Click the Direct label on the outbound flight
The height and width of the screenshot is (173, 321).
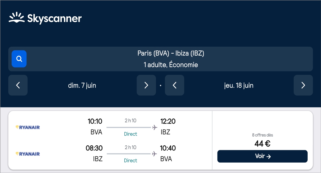[x=131, y=134]
